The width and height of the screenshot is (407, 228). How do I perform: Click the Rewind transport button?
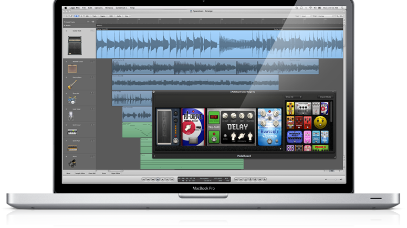coord(149,179)
